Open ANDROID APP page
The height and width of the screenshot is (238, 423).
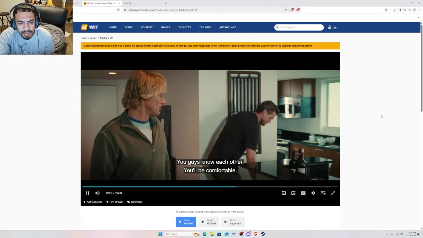pos(228,27)
